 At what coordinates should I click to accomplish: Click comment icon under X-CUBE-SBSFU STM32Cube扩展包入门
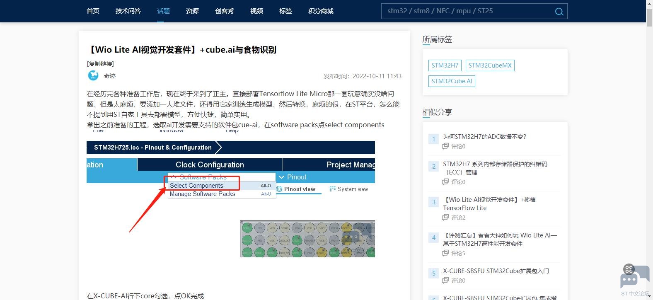point(445,280)
